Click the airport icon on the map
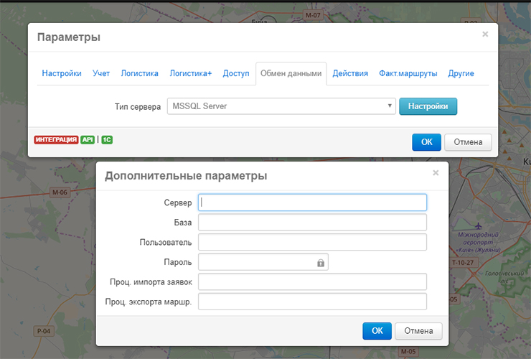The height and width of the screenshot is (359, 531). [478, 225]
